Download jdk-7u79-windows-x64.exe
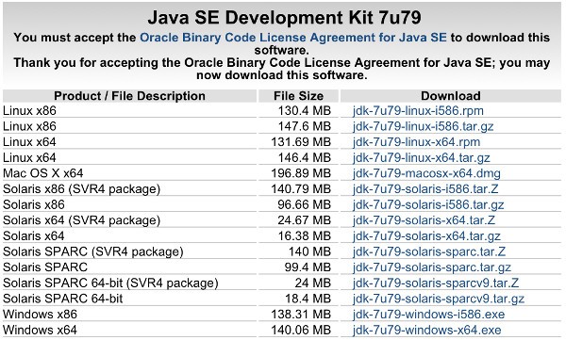The height and width of the screenshot is (340, 566). (x=427, y=330)
